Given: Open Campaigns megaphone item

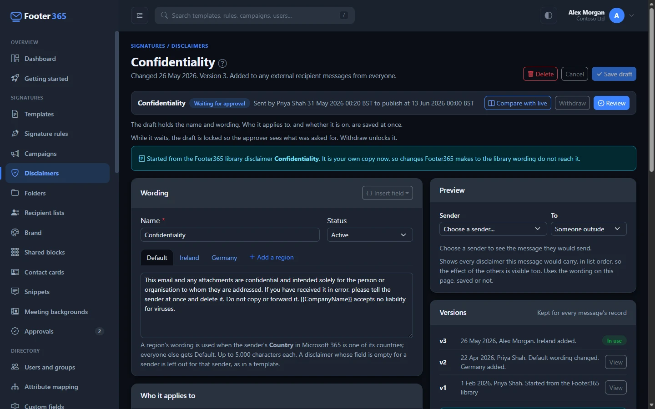Looking at the screenshot, I should (57, 154).
